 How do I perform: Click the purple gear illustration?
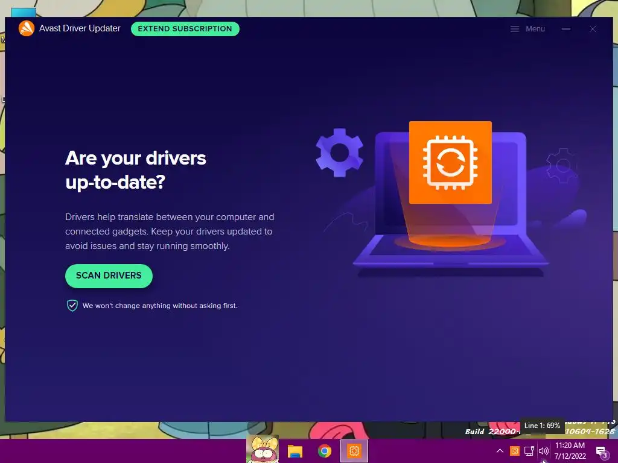(x=340, y=153)
